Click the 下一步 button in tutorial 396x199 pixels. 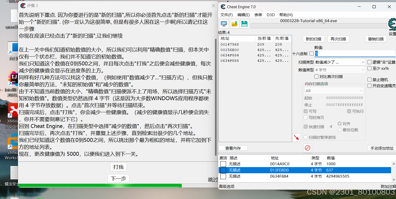pyautogui.click(x=118, y=179)
